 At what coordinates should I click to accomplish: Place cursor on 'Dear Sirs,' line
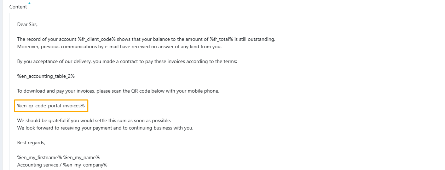pyautogui.click(x=27, y=25)
